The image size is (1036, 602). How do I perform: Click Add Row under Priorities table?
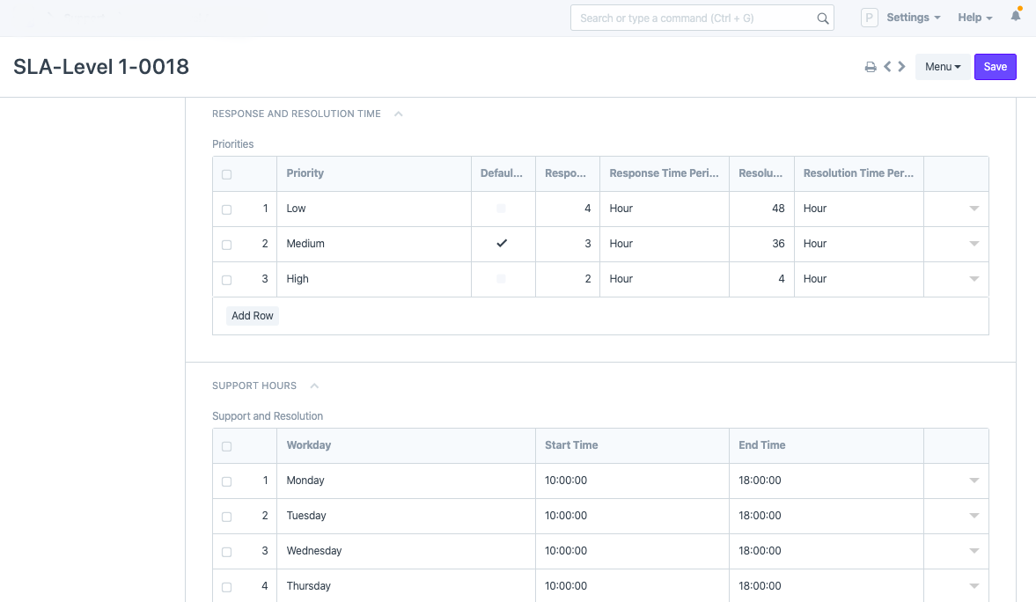click(x=253, y=316)
